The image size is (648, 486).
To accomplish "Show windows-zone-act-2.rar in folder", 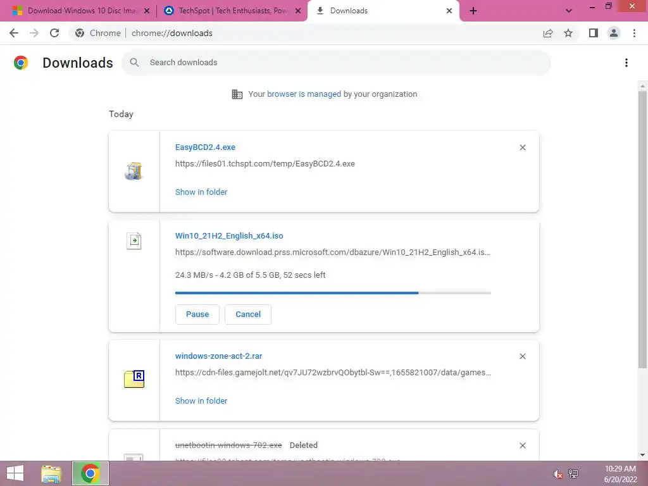I will pos(201,401).
